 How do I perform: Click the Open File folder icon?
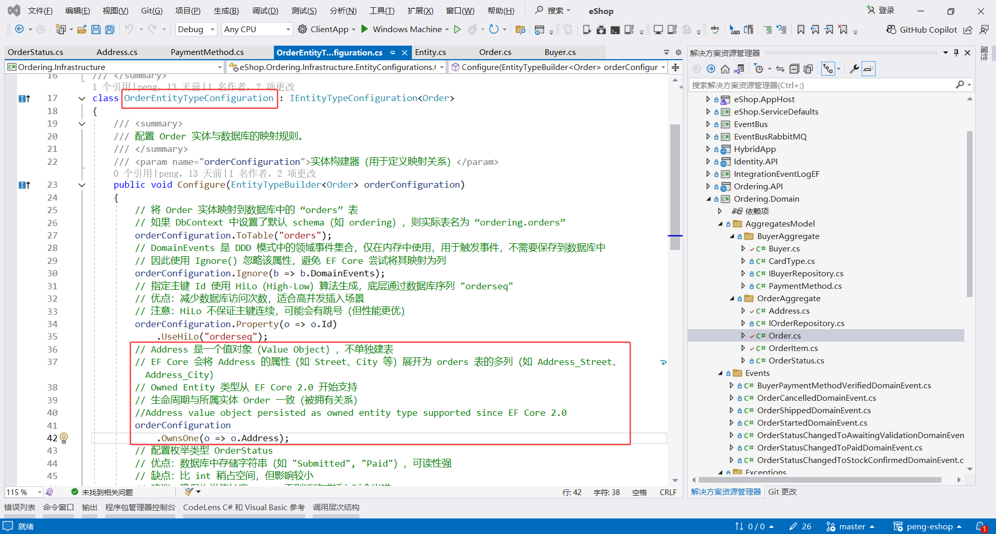tap(82, 30)
